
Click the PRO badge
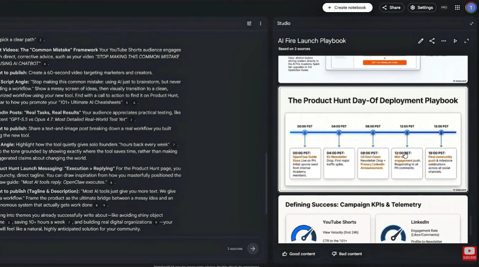click(x=444, y=7)
